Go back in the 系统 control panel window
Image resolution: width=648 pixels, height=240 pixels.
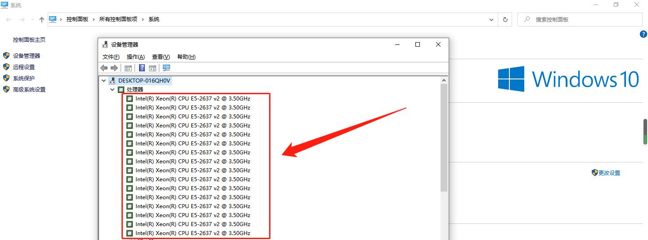point(9,20)
